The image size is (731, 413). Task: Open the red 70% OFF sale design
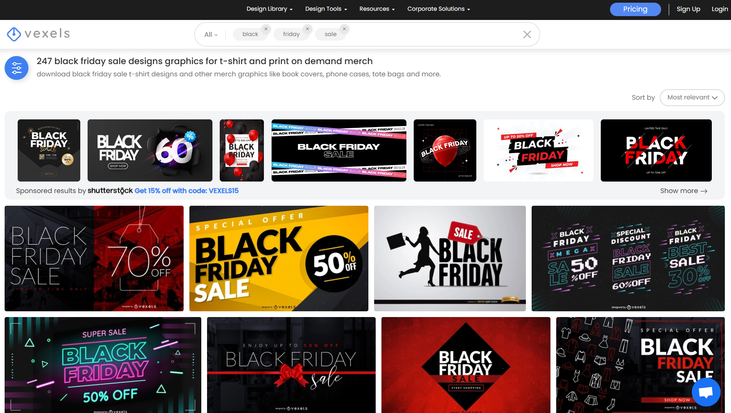coord(94,258)
